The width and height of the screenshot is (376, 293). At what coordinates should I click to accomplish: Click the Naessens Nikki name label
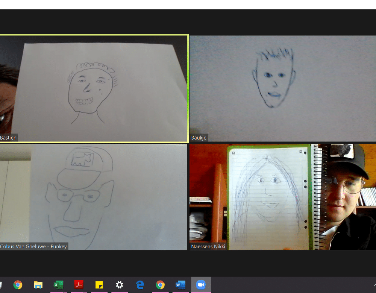point(208,246)
